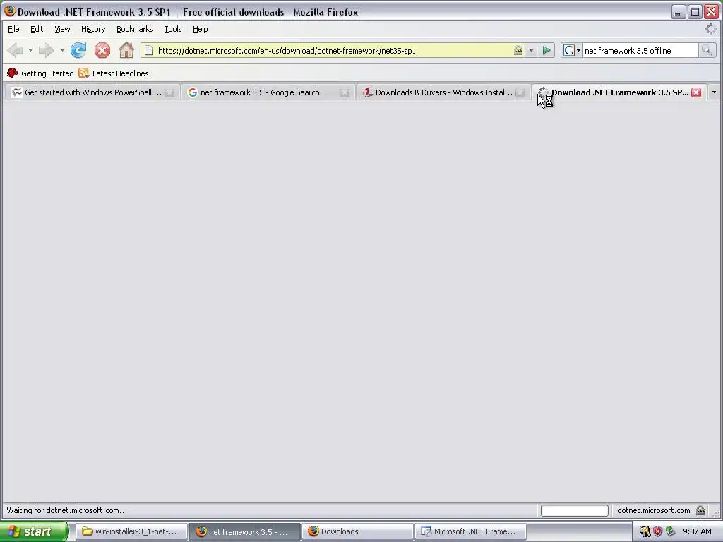Open the Windows Start menu
The width and height of the screenshot is (723, 542).
34,531
